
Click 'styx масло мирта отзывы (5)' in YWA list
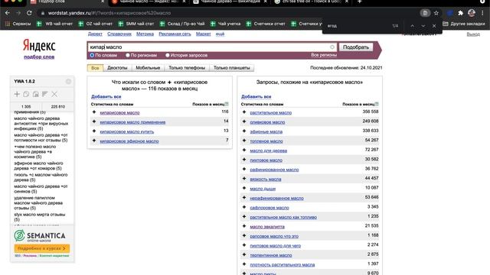pyautogui.click(x=40, y=217)
